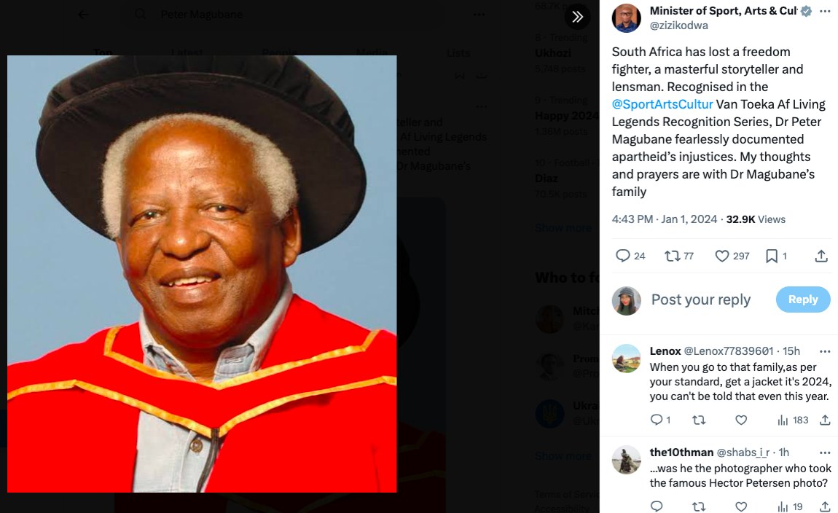This screenshot has height=513, width=838.
Task: Click the Reply button
Action: [802, 299]
